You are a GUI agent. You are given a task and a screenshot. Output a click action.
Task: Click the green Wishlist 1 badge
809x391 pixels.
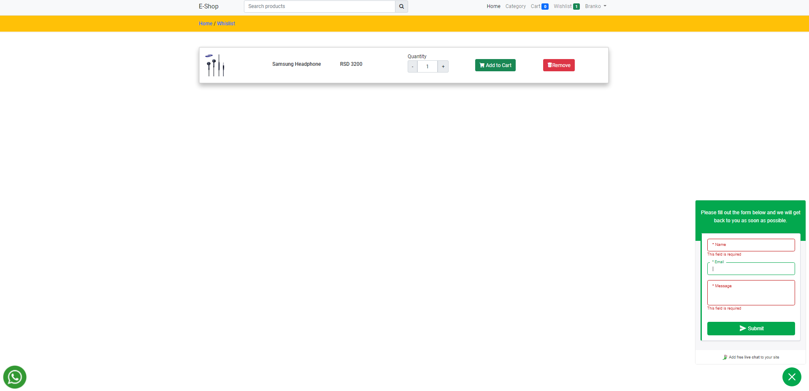pyautogui.click(x=576, y=6)
